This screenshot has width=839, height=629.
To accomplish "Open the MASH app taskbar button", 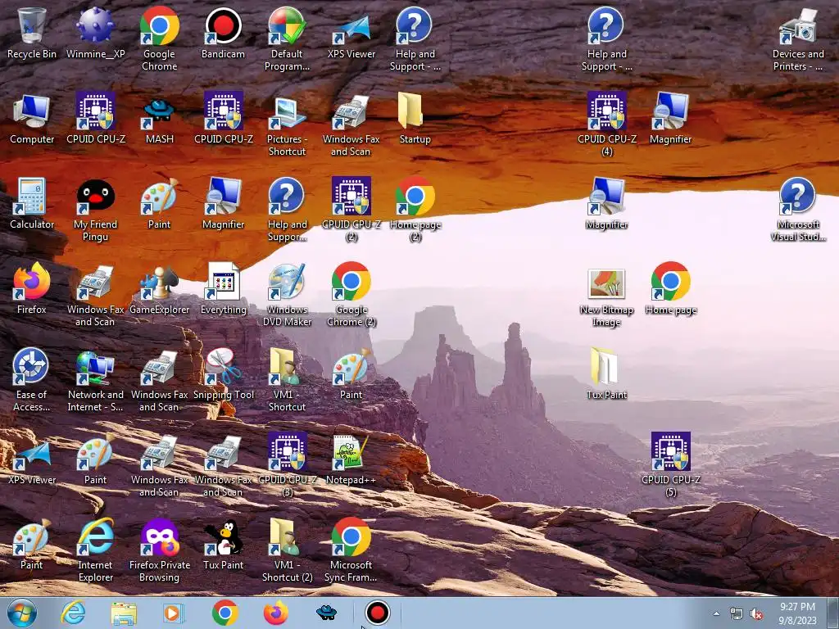I will 326,613.
